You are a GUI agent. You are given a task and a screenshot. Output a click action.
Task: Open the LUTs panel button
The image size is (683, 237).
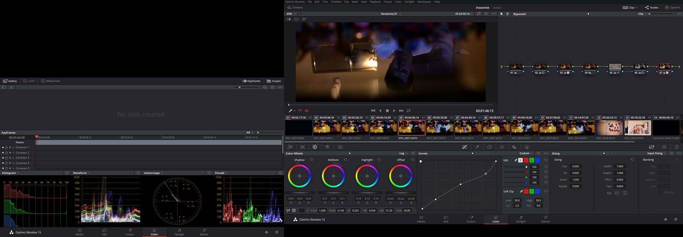[29, 81]
